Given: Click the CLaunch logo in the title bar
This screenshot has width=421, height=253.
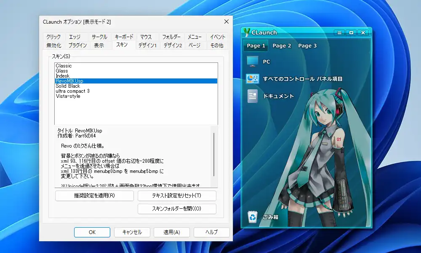Looking at the screenshot, I should tap(246, 32).
